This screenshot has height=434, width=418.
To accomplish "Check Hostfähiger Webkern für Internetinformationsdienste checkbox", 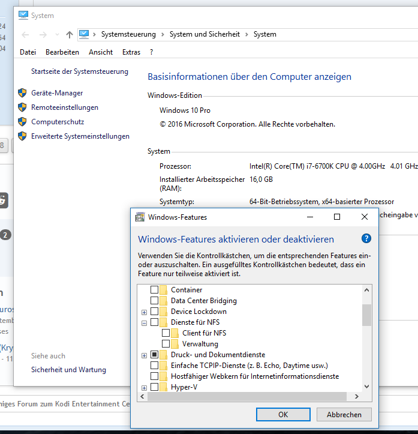I will [x=154, y=376].
